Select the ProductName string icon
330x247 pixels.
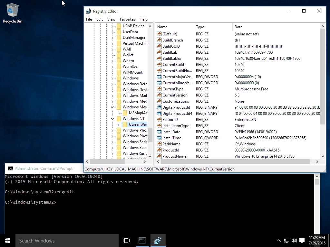(x=159, y=156)
